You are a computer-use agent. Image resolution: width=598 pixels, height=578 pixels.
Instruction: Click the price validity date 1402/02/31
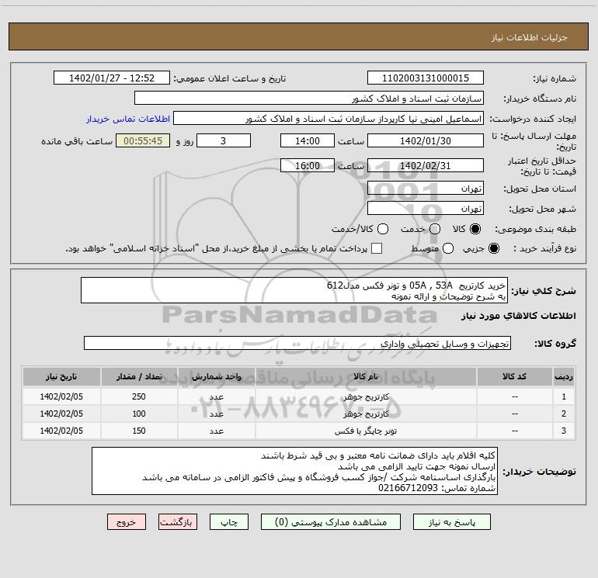coord(426,165)
